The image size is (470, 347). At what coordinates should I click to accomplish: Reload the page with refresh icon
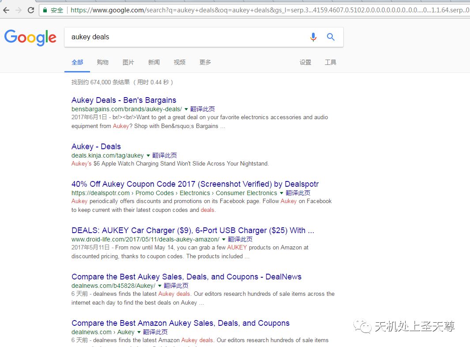(30, 10)
